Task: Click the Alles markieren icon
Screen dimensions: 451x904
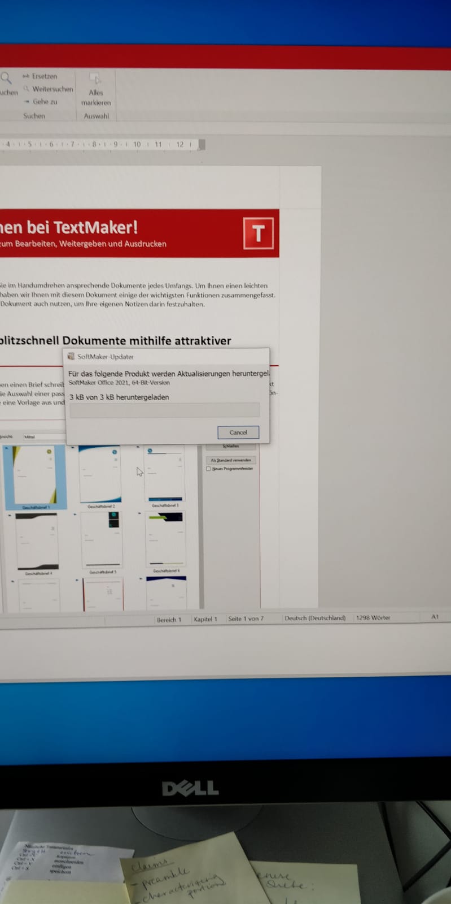Action: pyautogui.click(x=95, y=79)
